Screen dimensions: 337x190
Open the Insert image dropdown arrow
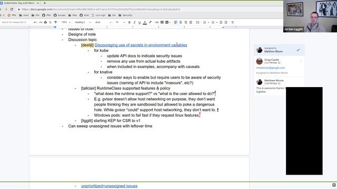(x=170, y=22)
